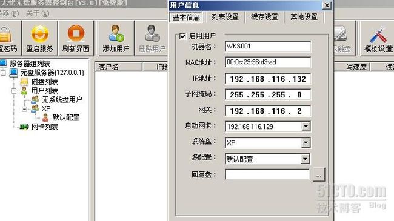Click the XP user group icon

pyautogui.click(x=35, y=108)
